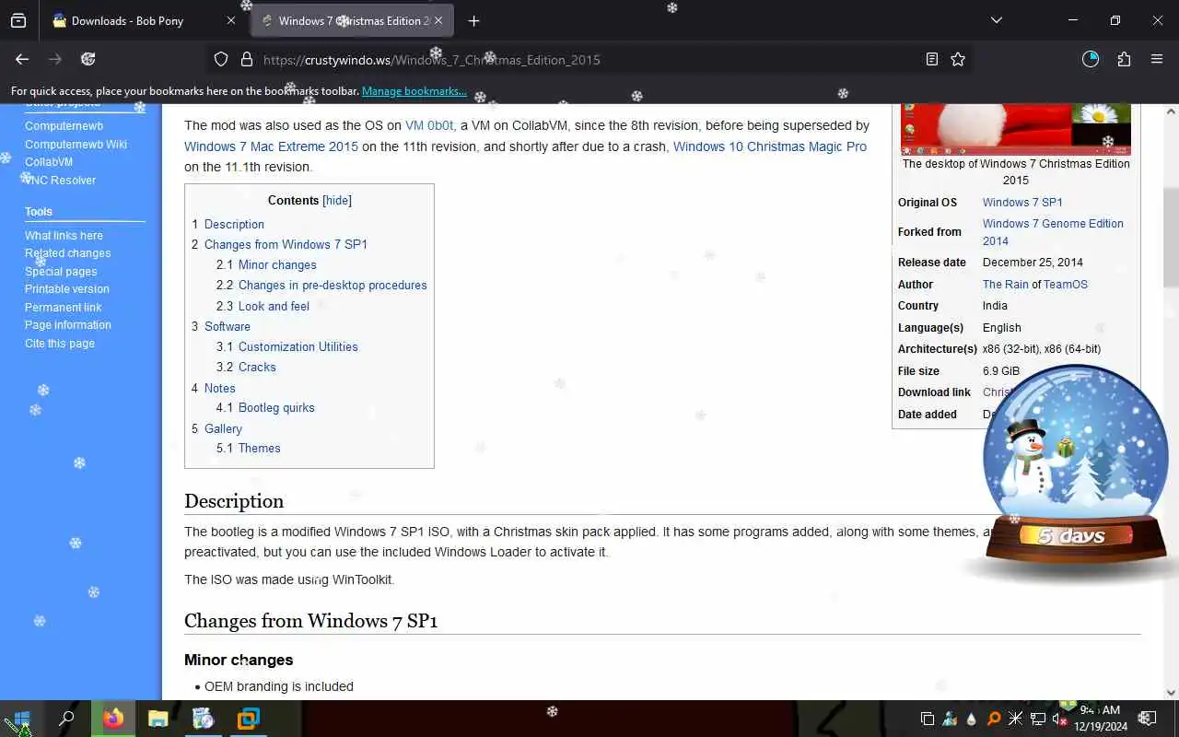Open the Firefox application menu
Viewport: 1179px width, 737px height.
(1157, 59)
